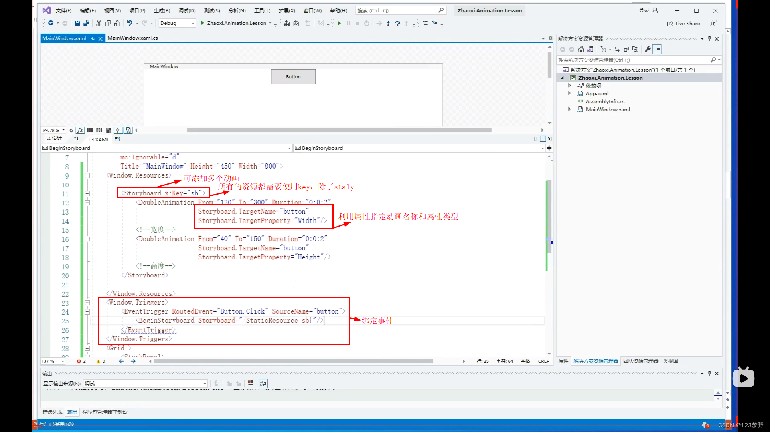This screenshot has height=432, width=770.
Task: Toggle artboard background checker icon
Action: coord(109,130)
